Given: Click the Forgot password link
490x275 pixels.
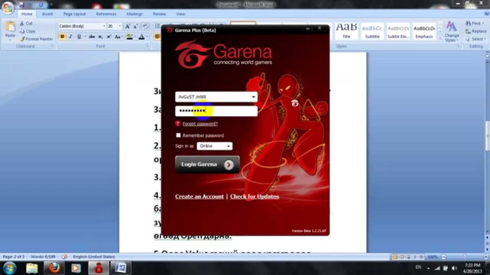Looking at the screenshot, I should tap(200, 124).
